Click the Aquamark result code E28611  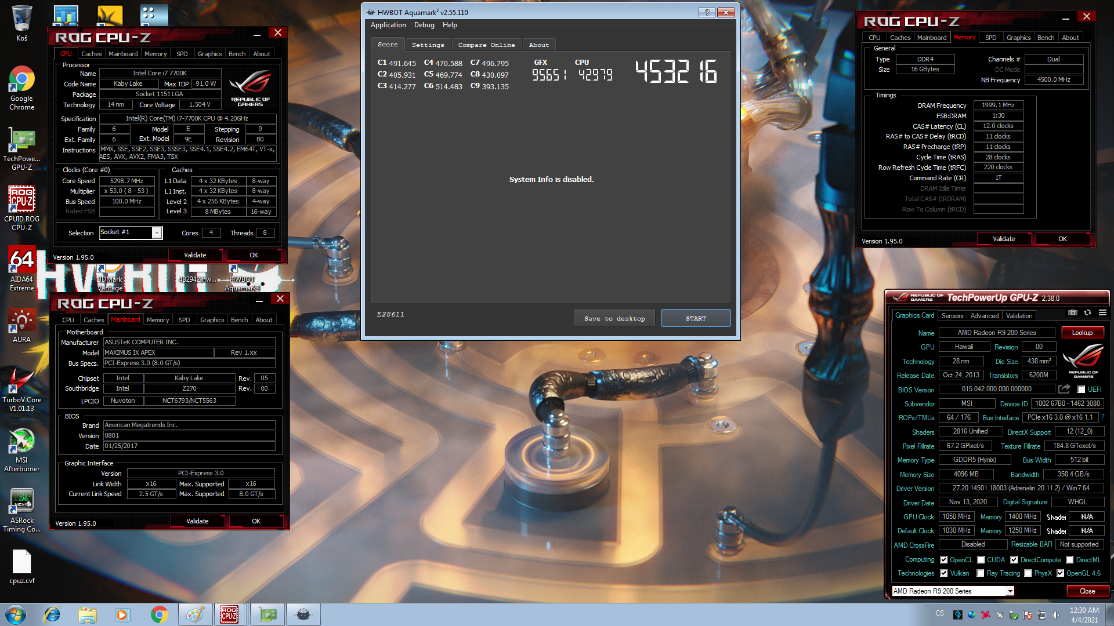point(390,314)
